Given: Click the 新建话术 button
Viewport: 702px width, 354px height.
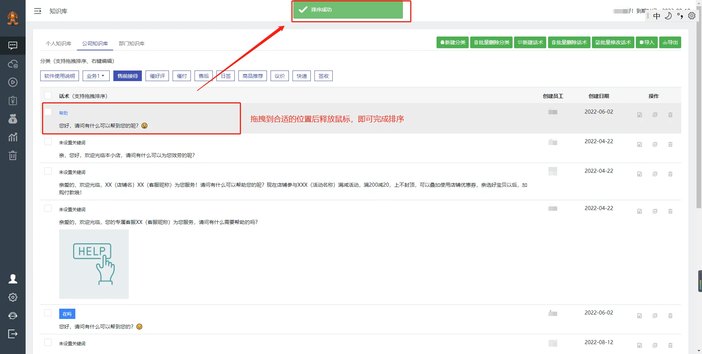Looking at the screenshot, I should (530, 42).
